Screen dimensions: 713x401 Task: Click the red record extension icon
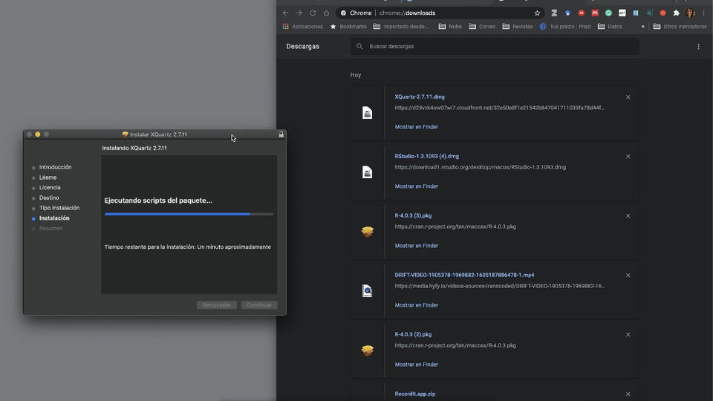(663, 13)
